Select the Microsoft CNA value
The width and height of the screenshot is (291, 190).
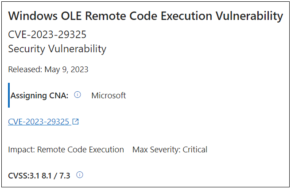[x=109, y=95]
